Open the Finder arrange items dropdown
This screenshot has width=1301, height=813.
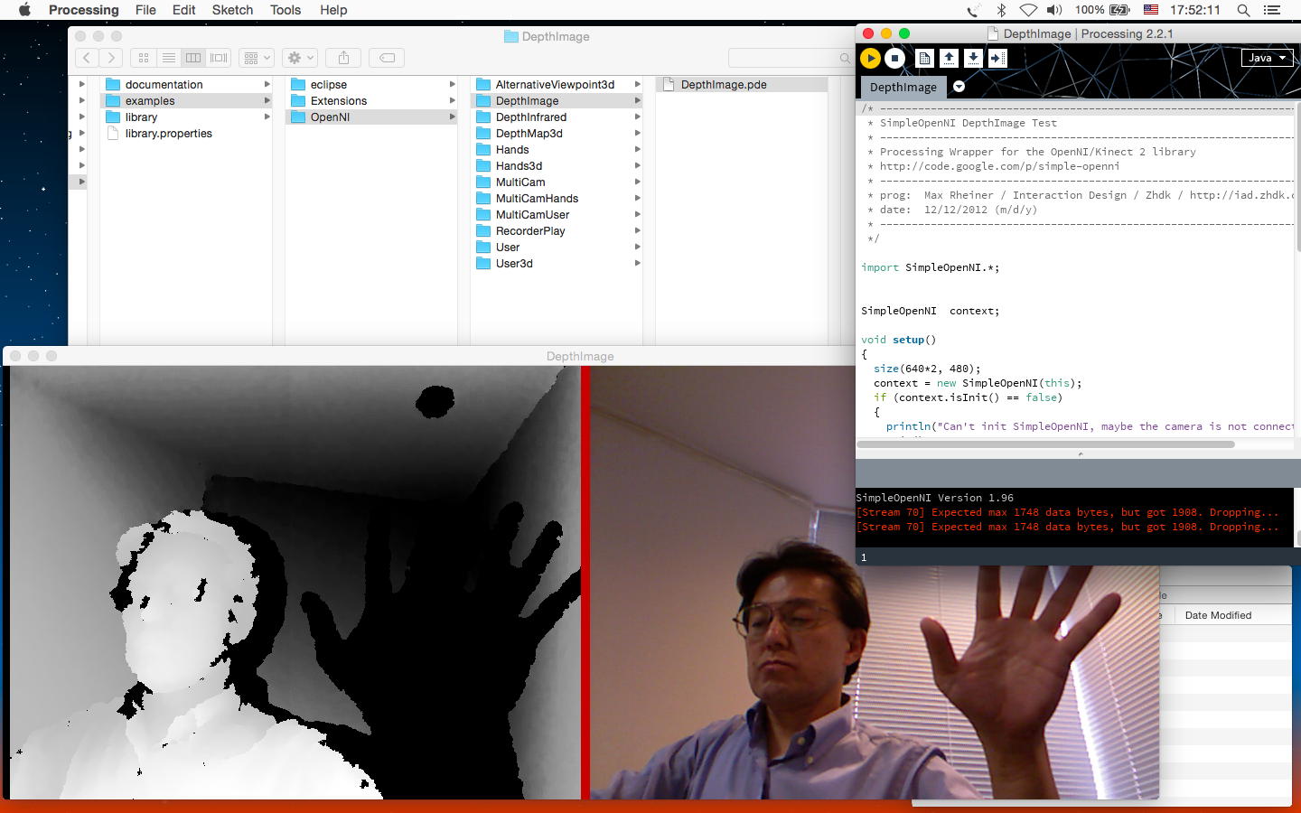pyautogui.click(x=257, y=58)
